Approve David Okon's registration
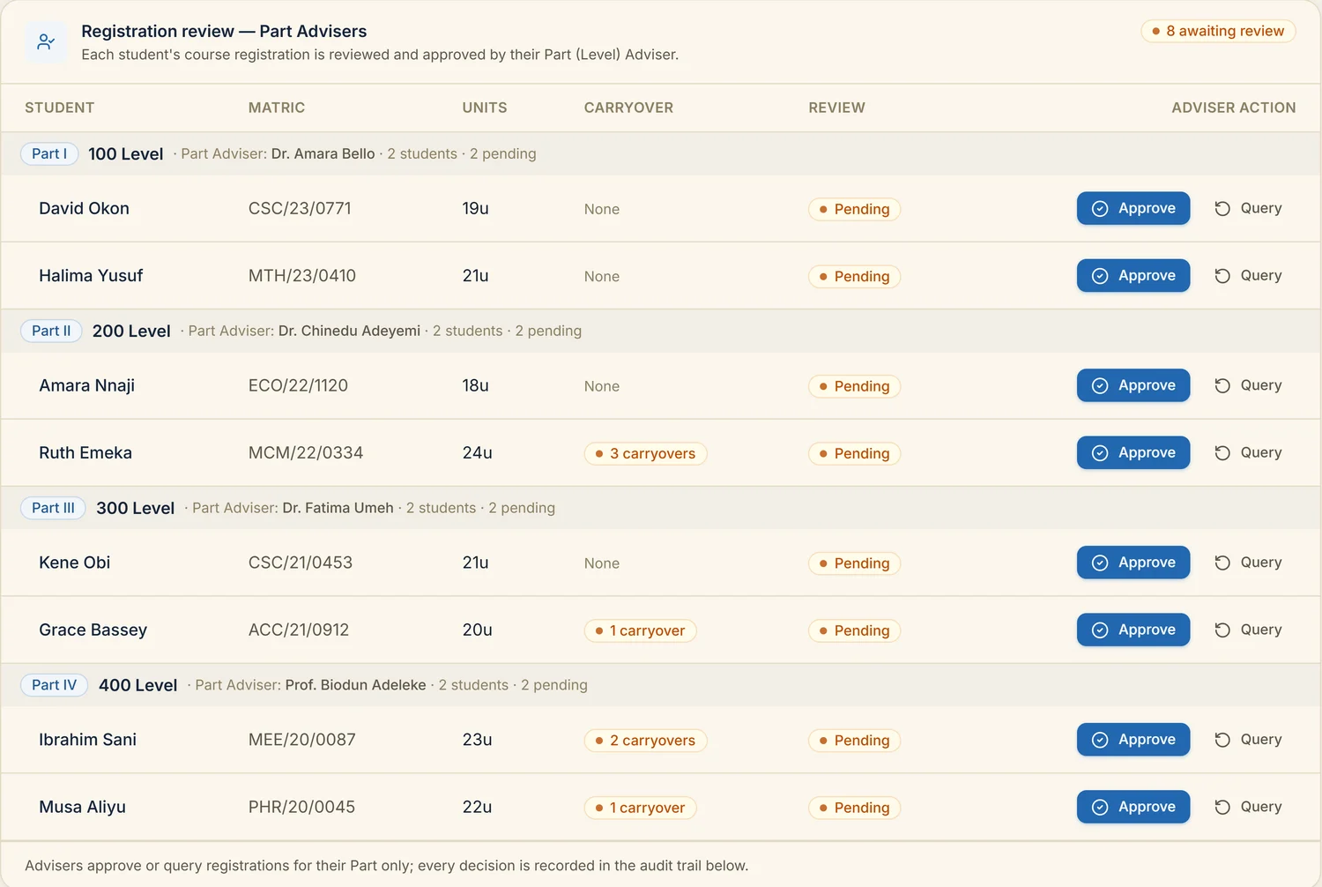The image size is (1322, 887). click(1133, 208)
